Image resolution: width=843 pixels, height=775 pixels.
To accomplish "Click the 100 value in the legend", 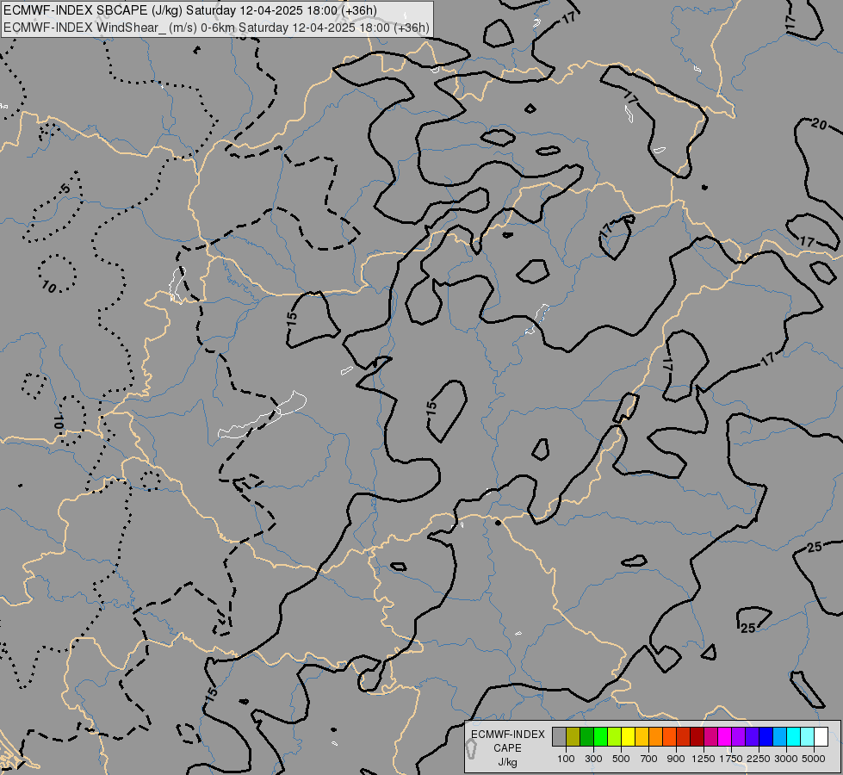I will tap(566, 759).
